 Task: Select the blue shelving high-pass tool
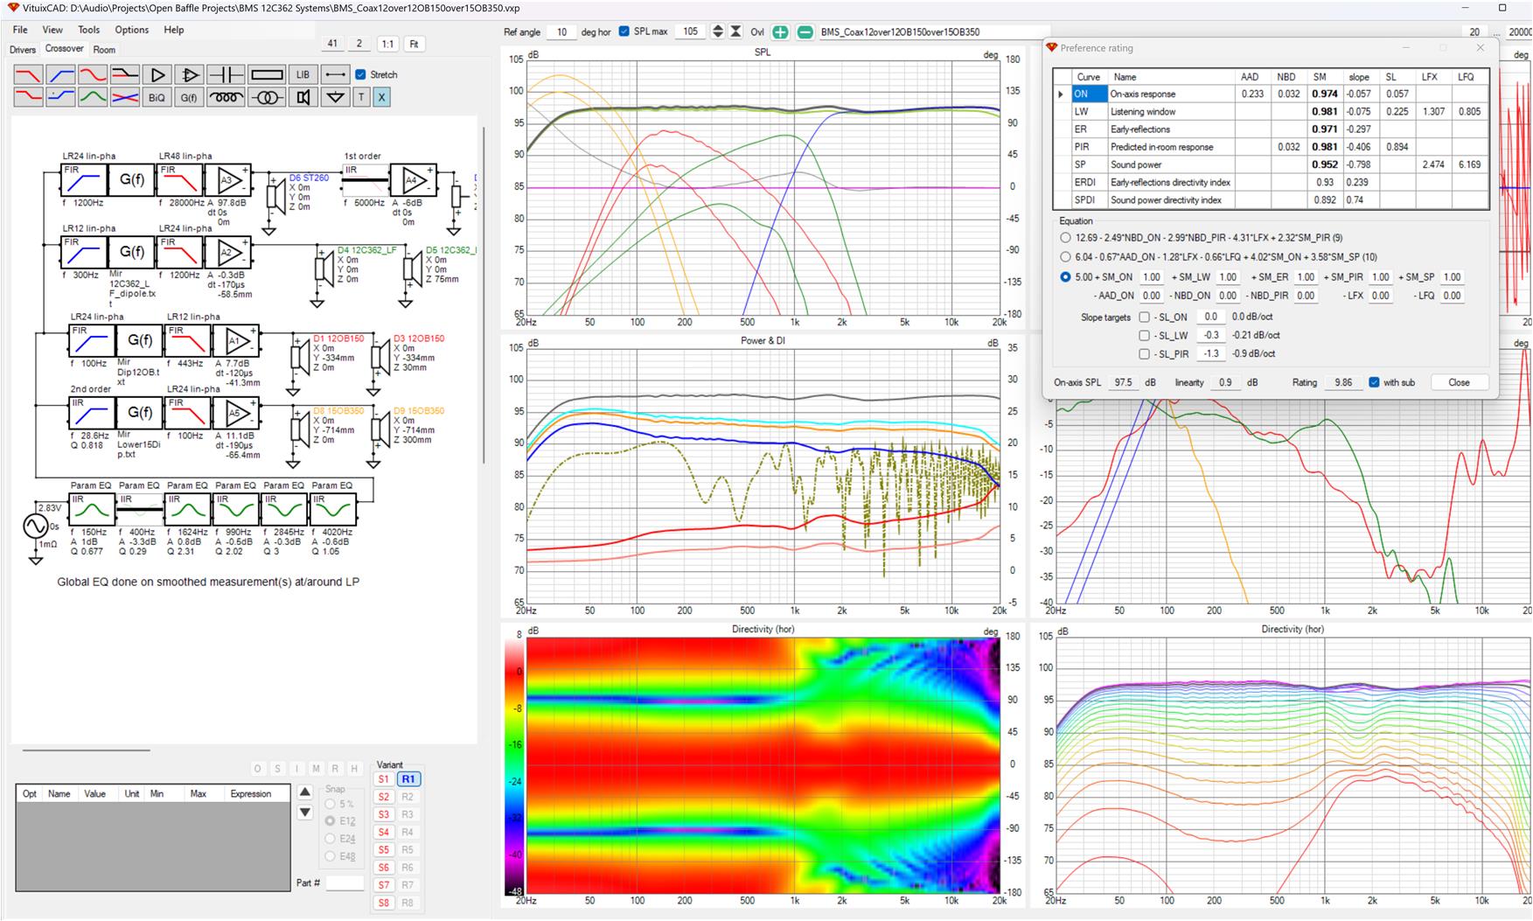click(x=60, y=97)
